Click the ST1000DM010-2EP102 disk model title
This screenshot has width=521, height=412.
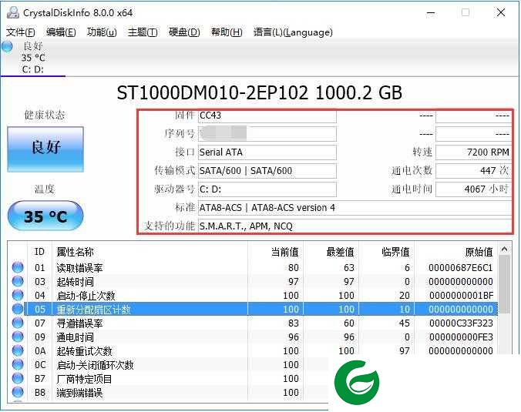(x=260, y=93)
